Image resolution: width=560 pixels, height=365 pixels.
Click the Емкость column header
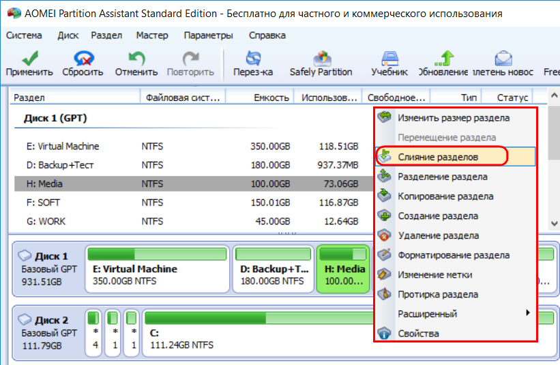[x=271, y=98]
